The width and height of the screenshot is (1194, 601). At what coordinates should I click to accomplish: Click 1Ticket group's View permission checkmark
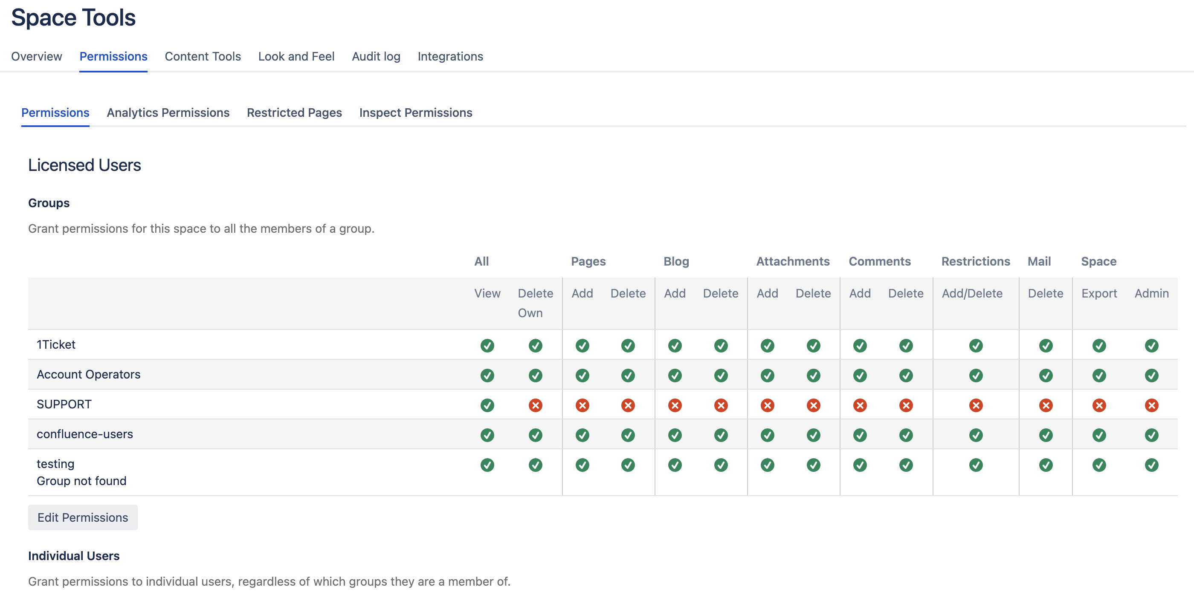[x=487, y=346]
